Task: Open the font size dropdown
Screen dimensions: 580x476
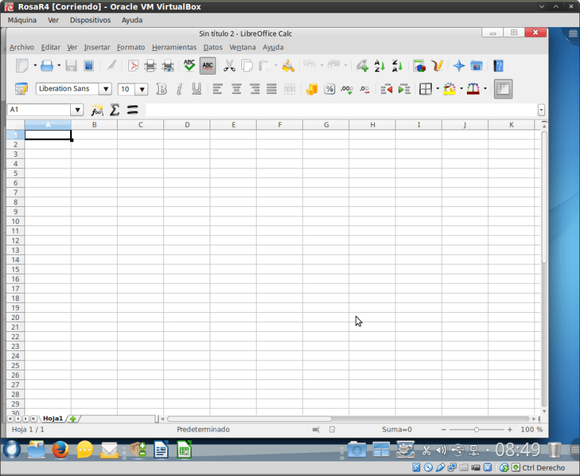Action: (141, 88)
